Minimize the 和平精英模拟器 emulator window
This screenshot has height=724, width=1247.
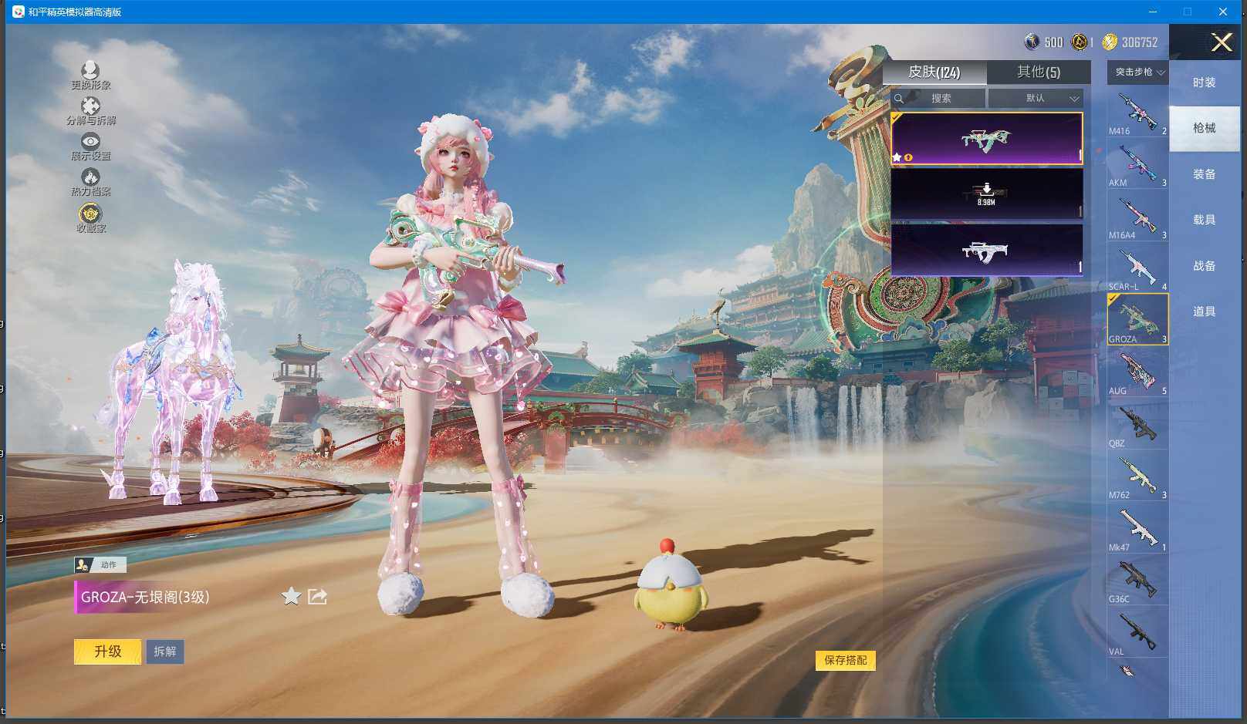pyautogui.click(x=1153, y=12)
